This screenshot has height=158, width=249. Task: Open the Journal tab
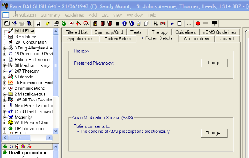click(227, 39)
